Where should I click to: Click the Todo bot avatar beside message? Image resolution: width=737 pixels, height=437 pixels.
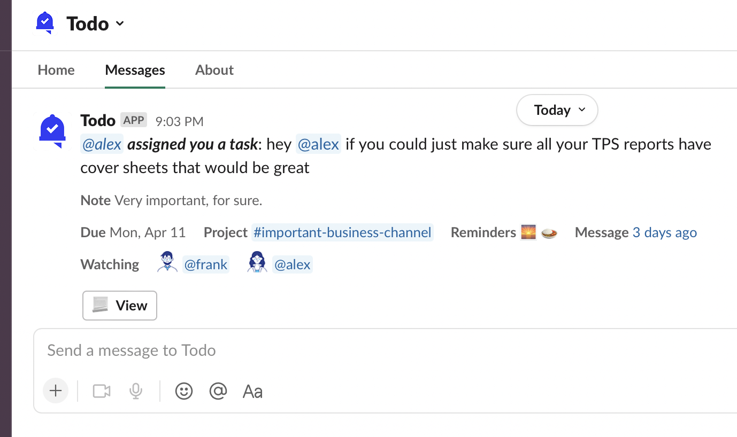pyautogui.click(x=52, y=130)
